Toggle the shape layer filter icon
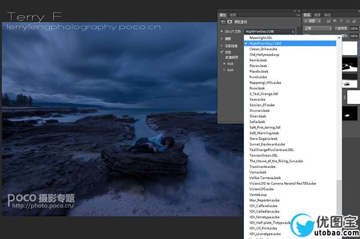Image resolution: width=360 pixels, height=239 pixels. 347,21
